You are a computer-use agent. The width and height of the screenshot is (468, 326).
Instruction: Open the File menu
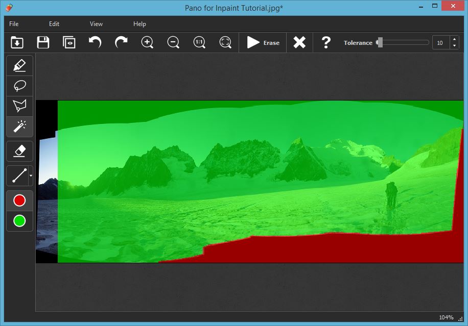coord(13,23)
